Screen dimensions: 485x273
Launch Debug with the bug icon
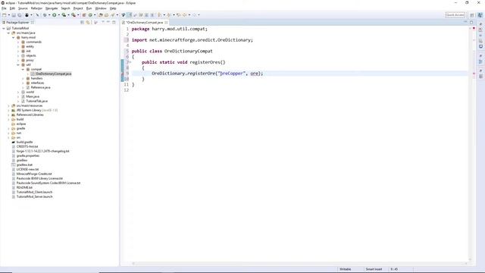point(45,15)
